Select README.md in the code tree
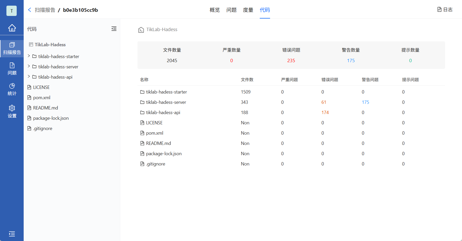 tap(45, 108)
